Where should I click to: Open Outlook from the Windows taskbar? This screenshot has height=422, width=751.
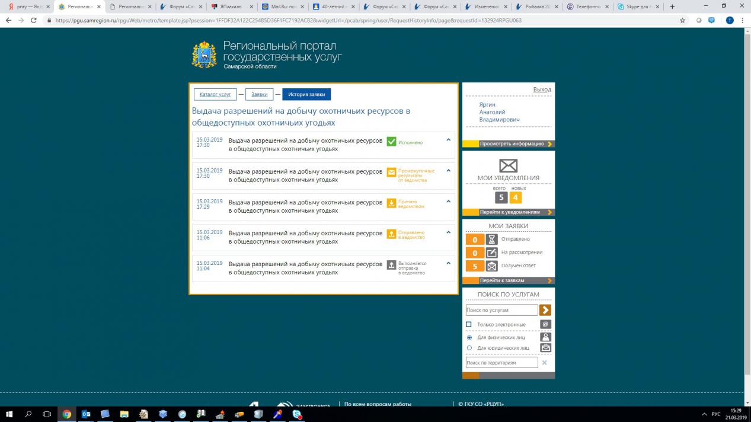[x=85, y=414]
